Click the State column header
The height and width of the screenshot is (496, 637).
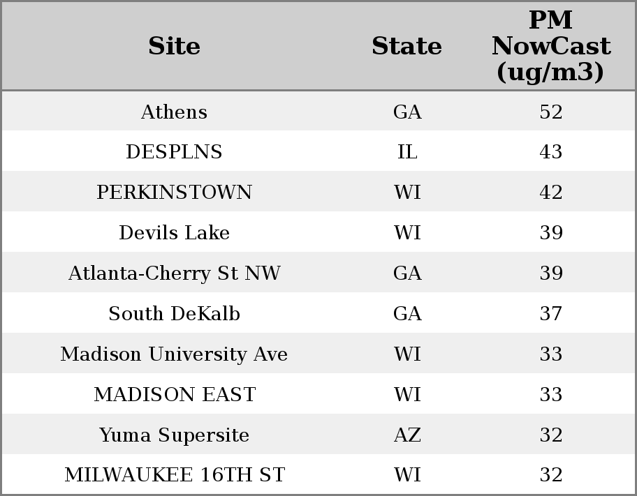407,46
